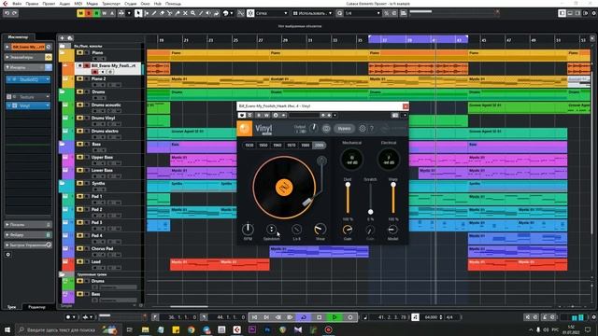Image resolution: width=598 pixels, height=336 pixels.
Task: Open Vinyl plugin help question mark
Action: click(372, 129)
